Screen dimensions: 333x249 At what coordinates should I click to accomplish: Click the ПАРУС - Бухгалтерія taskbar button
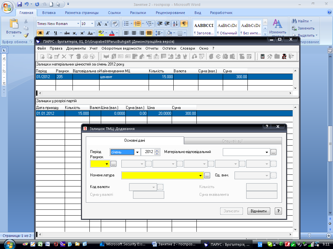[x=227, y=244]
